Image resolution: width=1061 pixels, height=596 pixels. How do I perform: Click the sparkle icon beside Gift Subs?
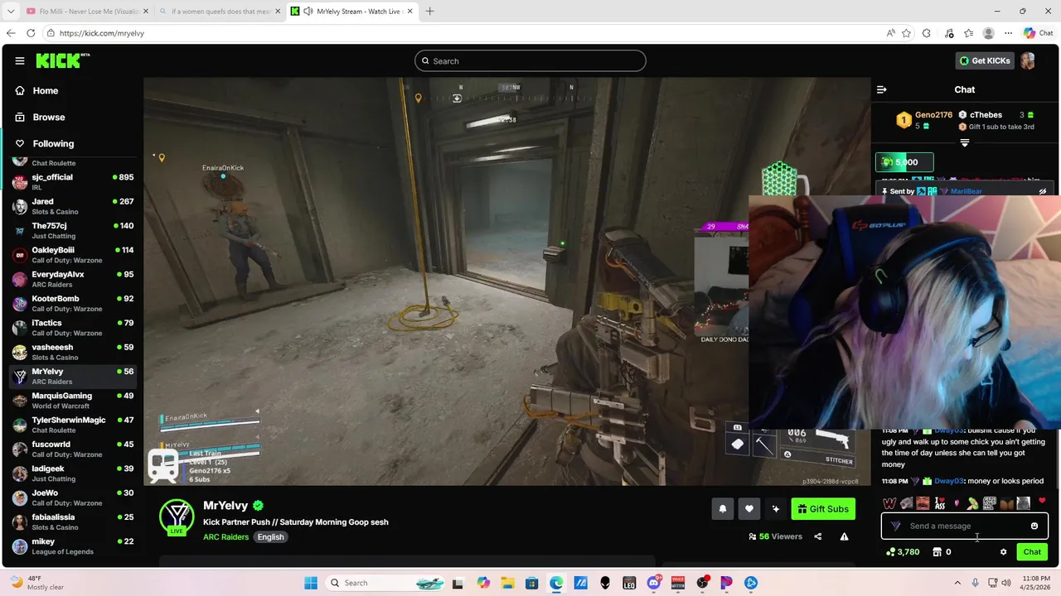pos(775,509)
